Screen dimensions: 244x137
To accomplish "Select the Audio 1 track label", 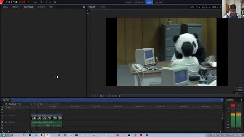I will [12, 122].
